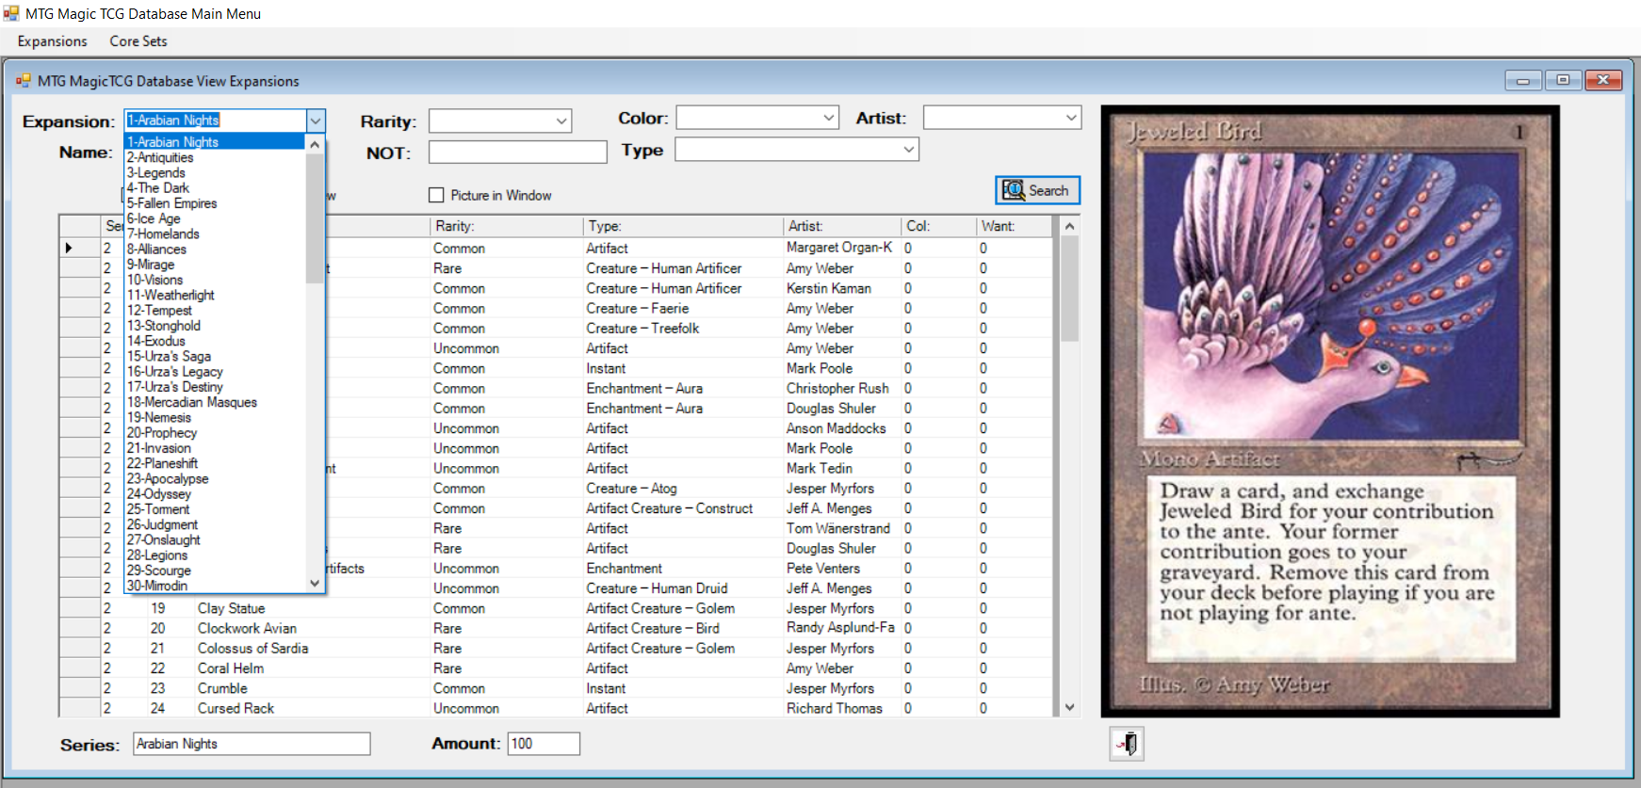The width and height of the screenshot is (1641, 788).
Task: Open the Core Sets menu
Action: coord(138,41)
